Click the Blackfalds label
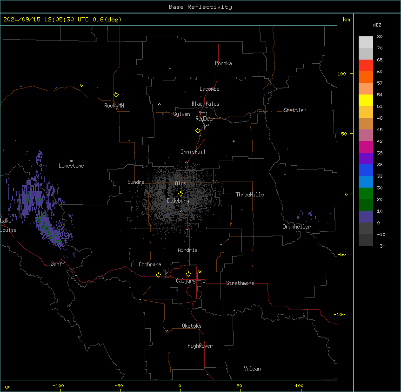This screenshot has width=401, height=392. pyautogui.click(x=205, y=104)
